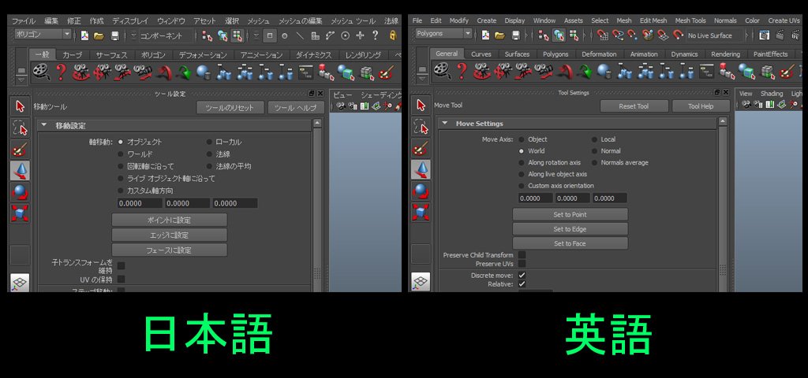Image resolution: width=808 pixels, height=378 pixels.
Task: Select Rotate tool sphere icon in English toolbox
Action: (421, 191)
